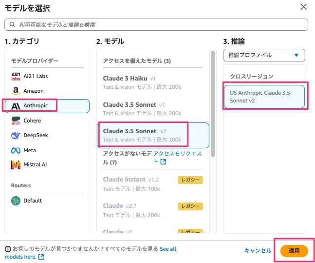Click the クロスリージョン heading
The image size is (315, 263).
tap(252, 76)
